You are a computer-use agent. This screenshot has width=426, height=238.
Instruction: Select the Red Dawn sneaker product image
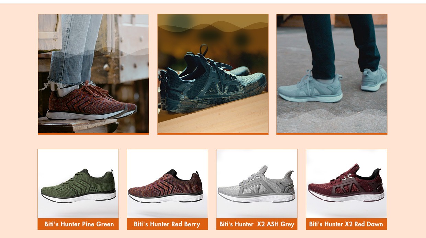346,184
